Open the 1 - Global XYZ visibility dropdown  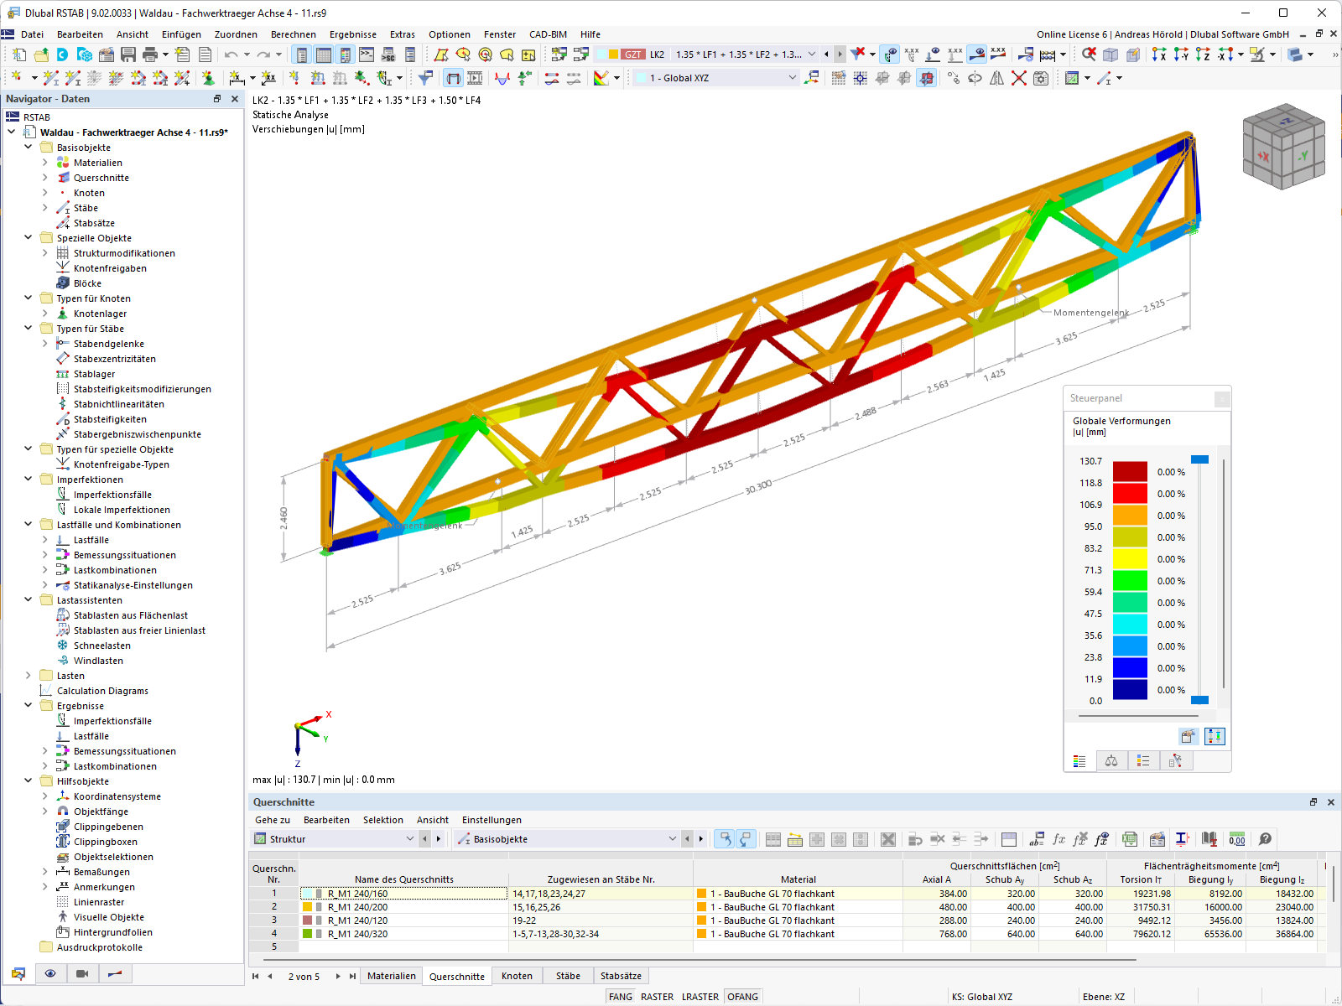click(792, 77)
